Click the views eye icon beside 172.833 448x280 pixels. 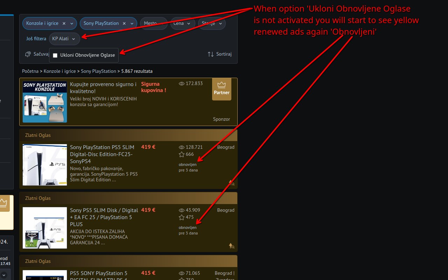181,84
